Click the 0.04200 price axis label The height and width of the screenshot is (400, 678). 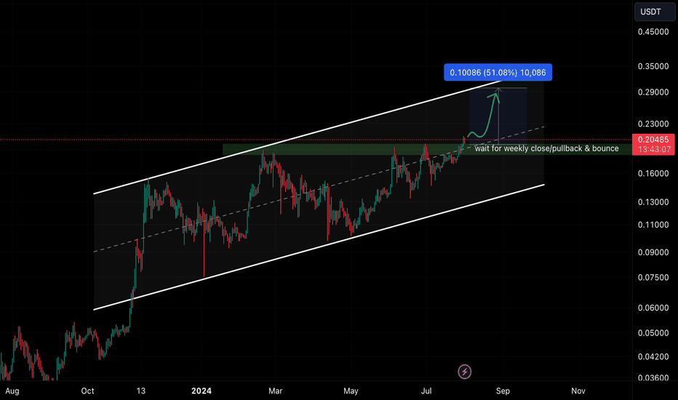[653, 357]
